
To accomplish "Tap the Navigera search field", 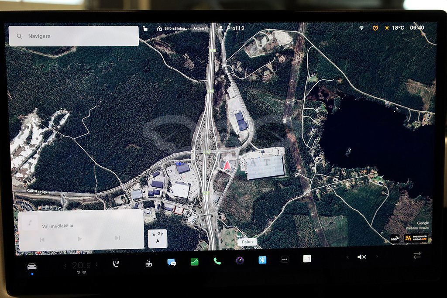I will click(x=74, y=36).
